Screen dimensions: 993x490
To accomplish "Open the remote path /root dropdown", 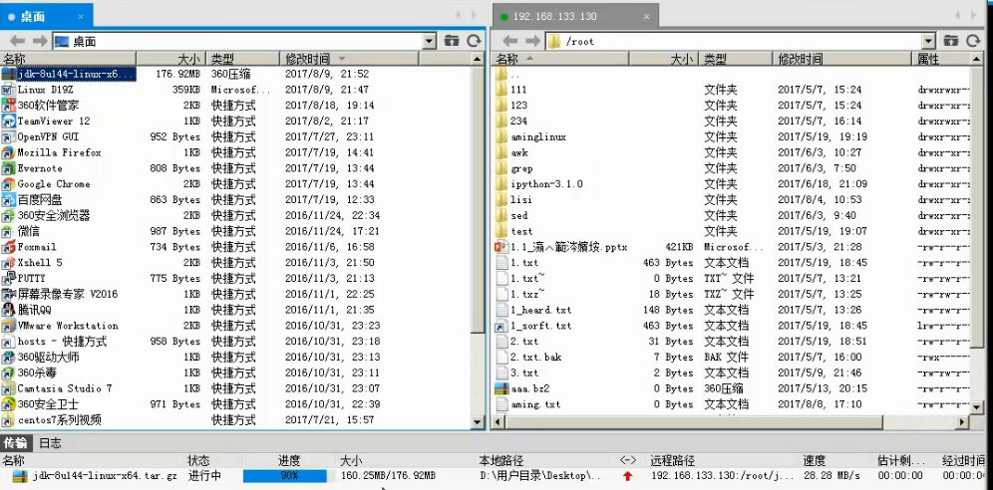I will click(x=928, y=41).
